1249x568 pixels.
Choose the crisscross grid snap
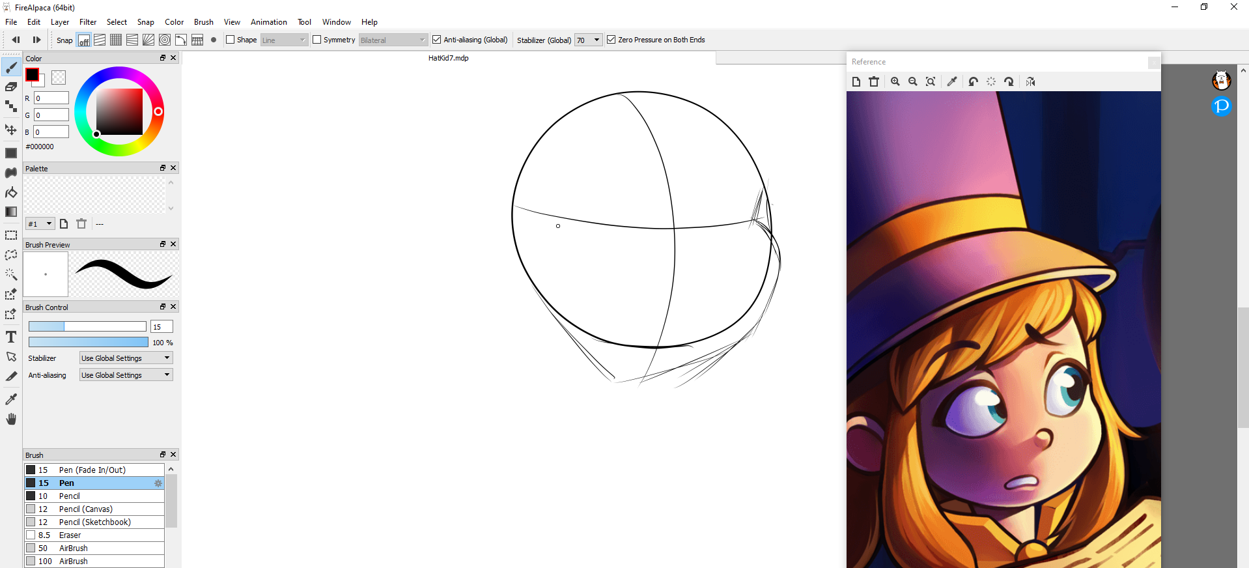116,40
